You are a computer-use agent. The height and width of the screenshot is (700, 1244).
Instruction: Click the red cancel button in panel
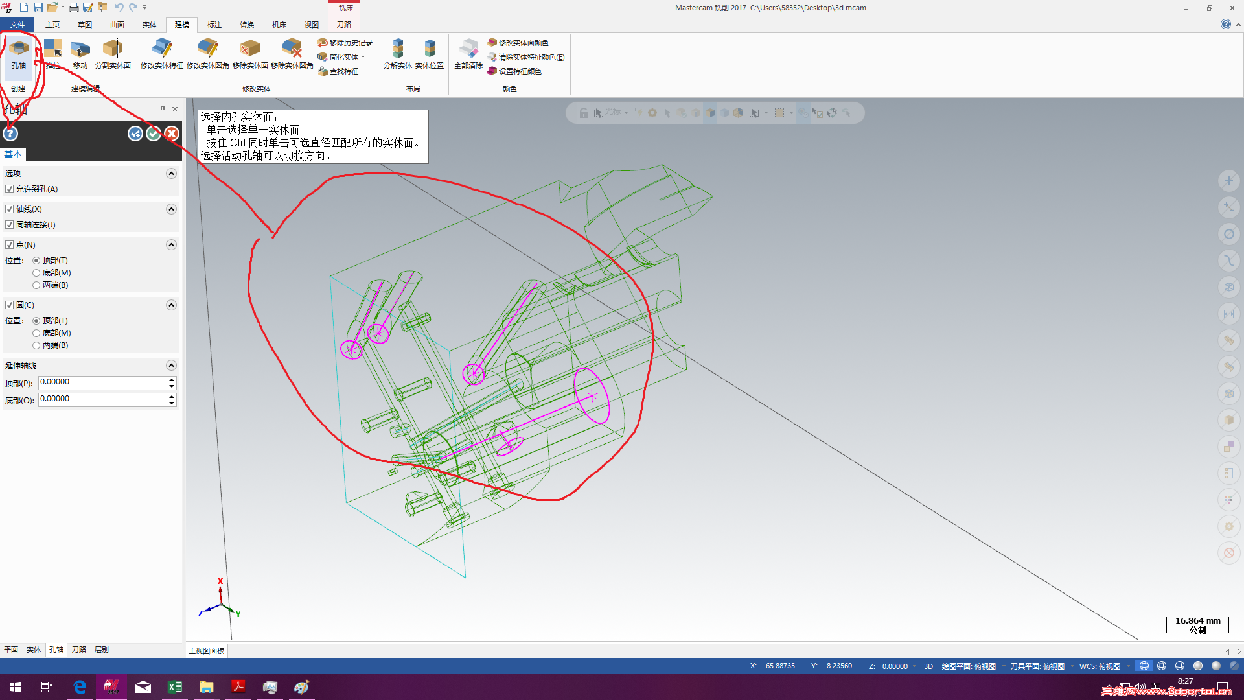click(172, 134)
